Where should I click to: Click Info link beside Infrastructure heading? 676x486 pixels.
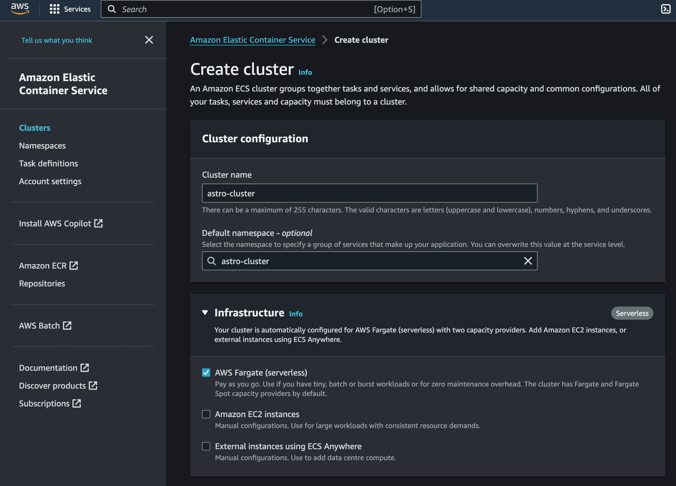click(x=296, y=314)
